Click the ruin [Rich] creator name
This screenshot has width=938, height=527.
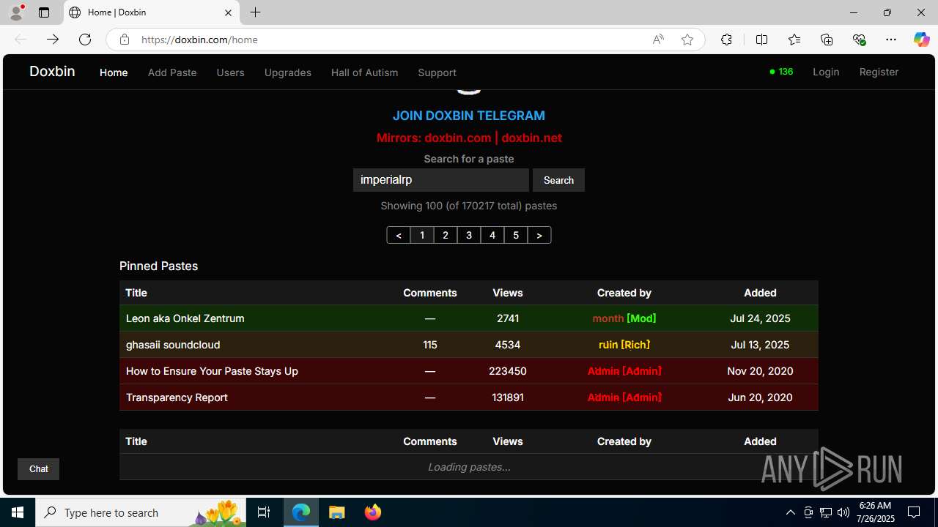(624, 345)
